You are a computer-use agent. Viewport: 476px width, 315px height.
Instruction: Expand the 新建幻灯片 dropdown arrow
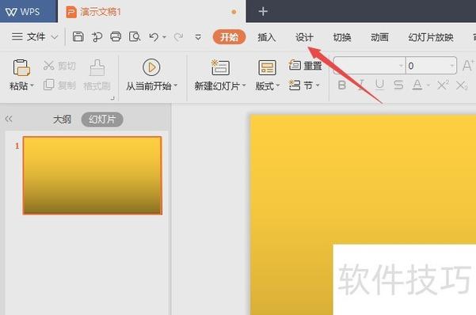pyautogui.click(x=244, y=86)
